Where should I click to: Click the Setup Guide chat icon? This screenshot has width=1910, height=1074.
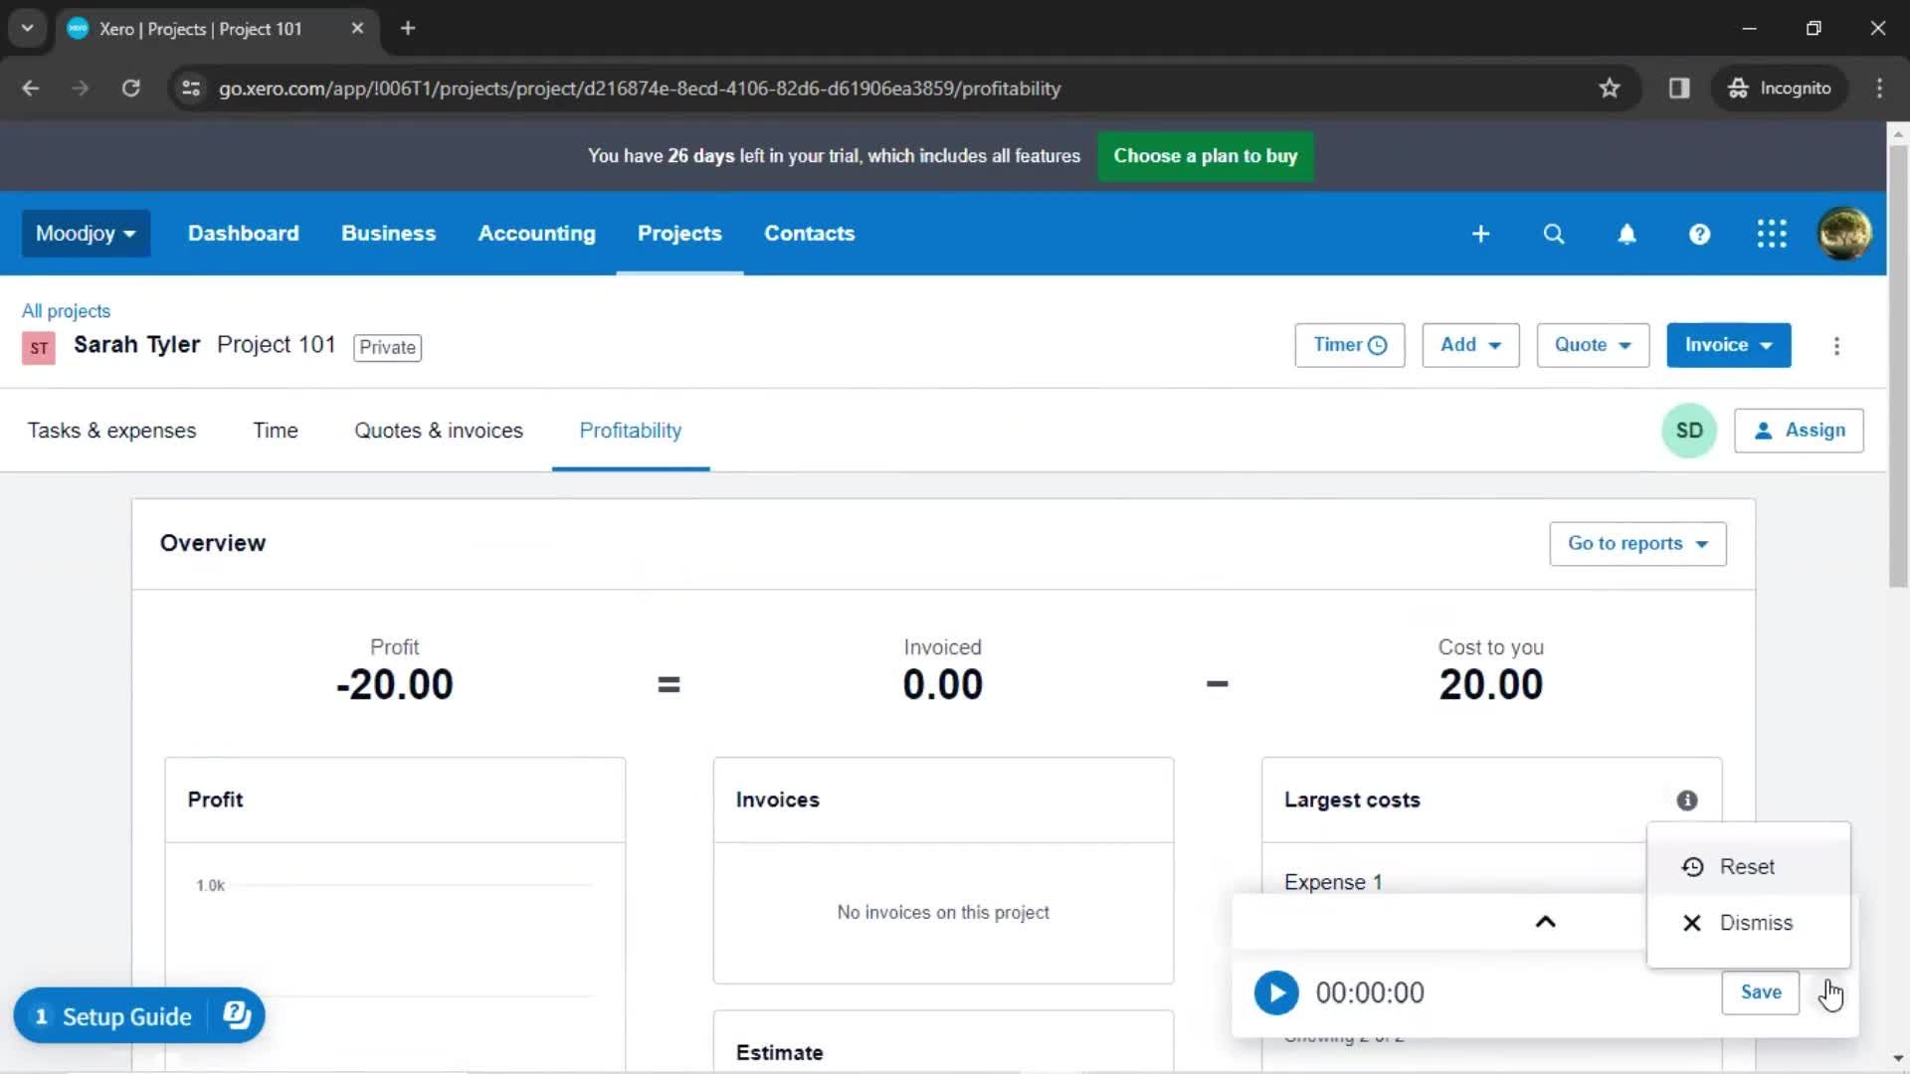[x=237, y=1015]
